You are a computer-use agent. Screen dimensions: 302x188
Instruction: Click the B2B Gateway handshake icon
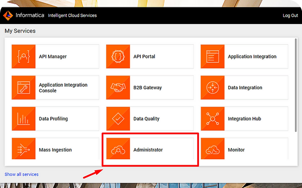pos(118,88)
